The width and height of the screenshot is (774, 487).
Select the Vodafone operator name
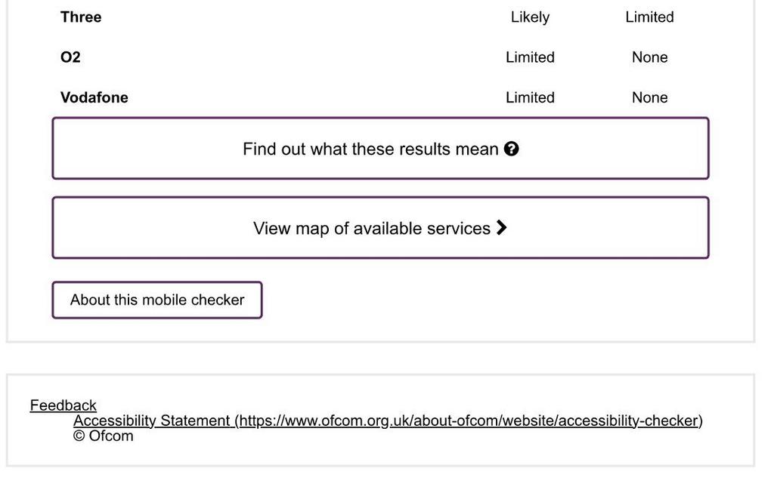(94, 97)
